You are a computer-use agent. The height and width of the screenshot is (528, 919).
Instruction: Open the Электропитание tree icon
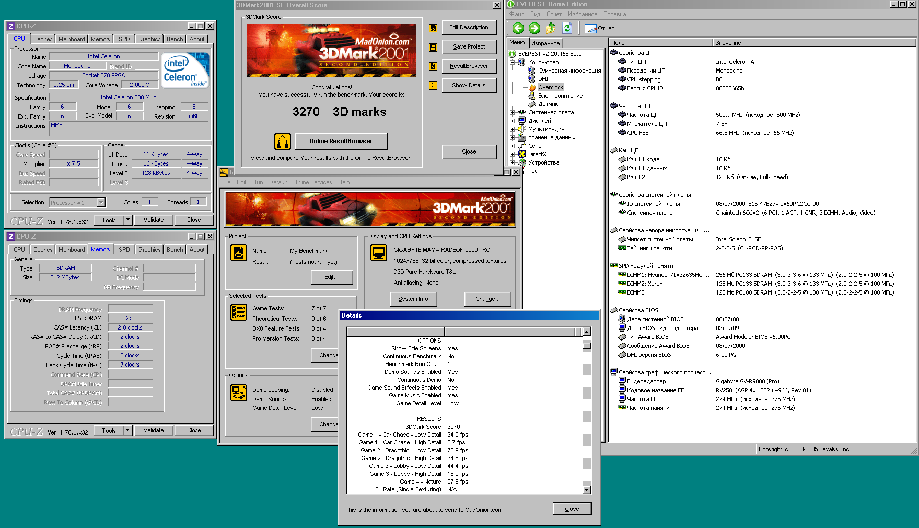[x=532, y=96]
